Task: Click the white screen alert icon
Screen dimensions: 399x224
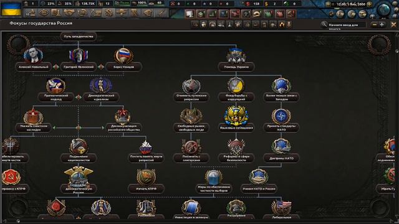Action: point(190,14)
